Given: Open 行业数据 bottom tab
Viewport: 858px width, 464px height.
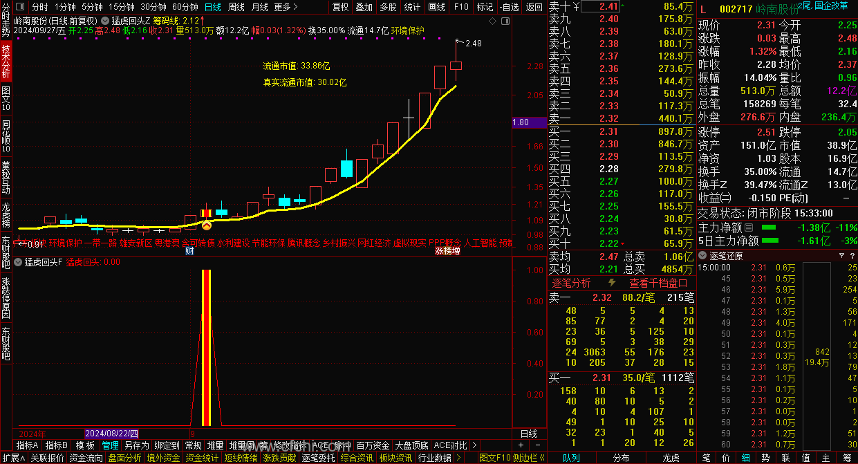Looking at the screenshot, I should [x=435, y=458].
